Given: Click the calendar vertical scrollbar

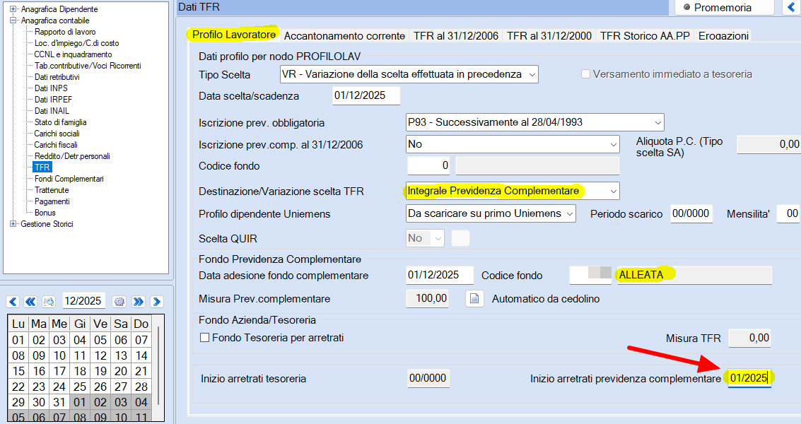Looking at the screenshot, I should coord(158,367).
